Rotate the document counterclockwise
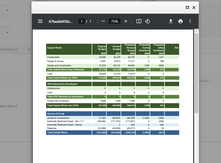 [x=148, y=21]
